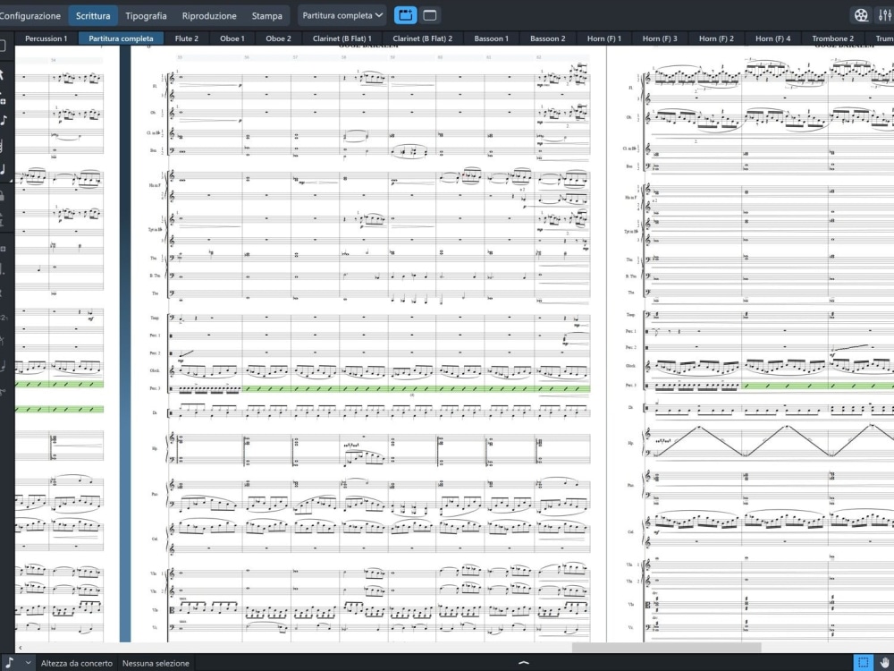Enable the marquee selection tool
The height and width of the screenshot is (671, 894).
pyautogui.click(x=864, y=662)
